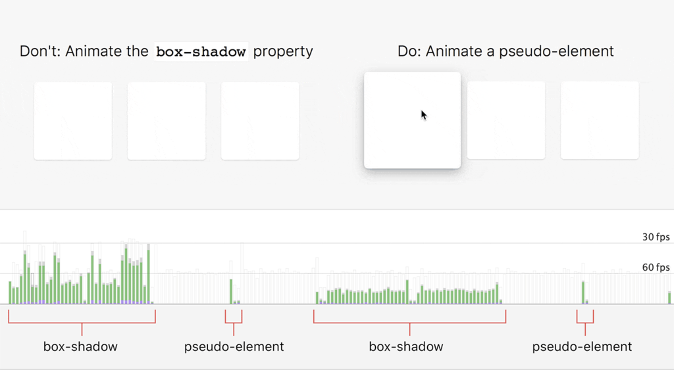Click the left pseudo-element label below chart
The height and width of the screenshot is (370, 674).
pyautogui.click(x=234, y=346)
